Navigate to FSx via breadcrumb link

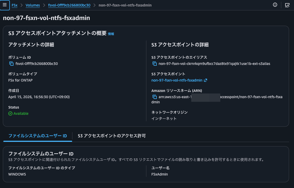tap(14, 5)
